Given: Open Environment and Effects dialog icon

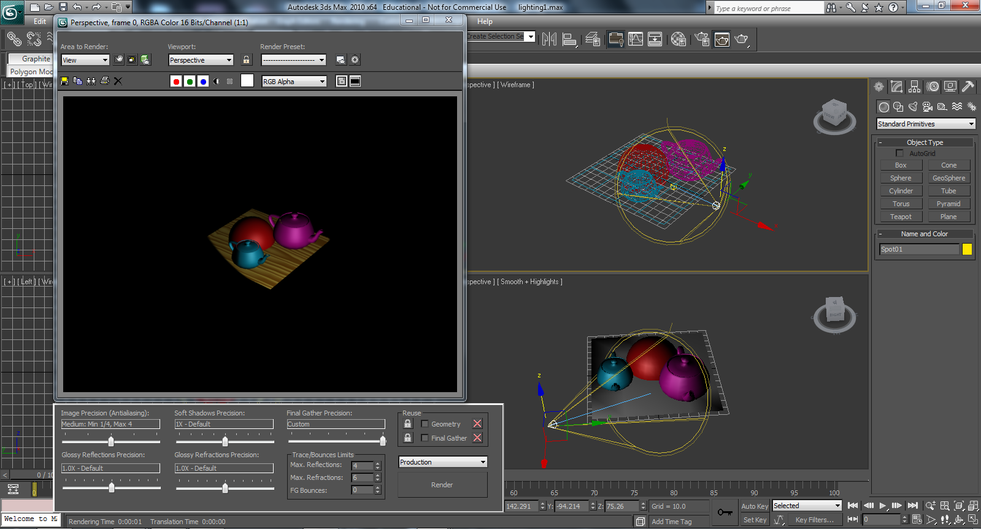Looking at the screenshot, I should [x=355, y=60].
